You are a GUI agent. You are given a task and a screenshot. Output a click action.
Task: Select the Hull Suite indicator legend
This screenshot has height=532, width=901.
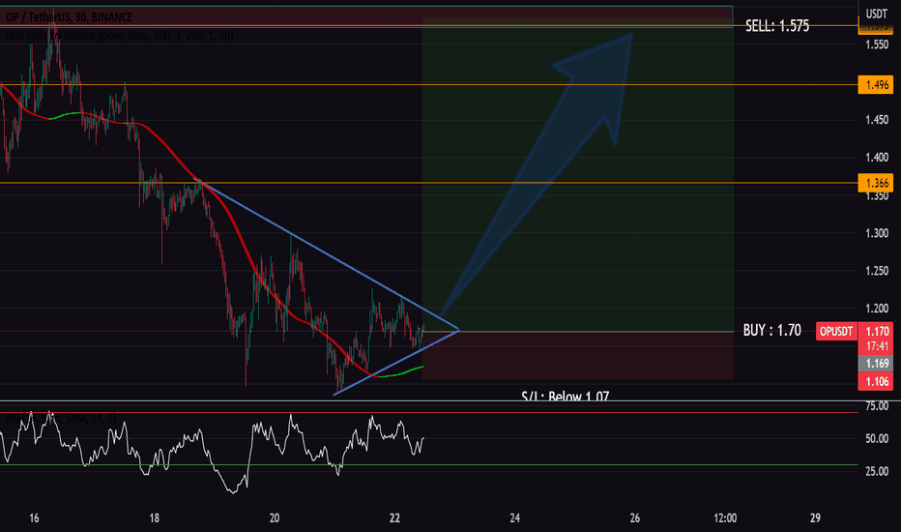(120, 36)
